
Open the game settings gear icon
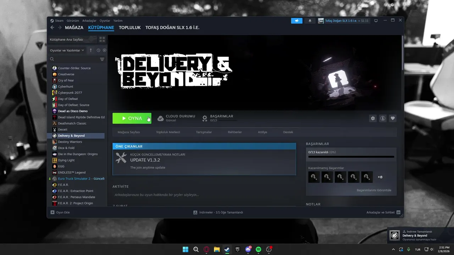373,118
